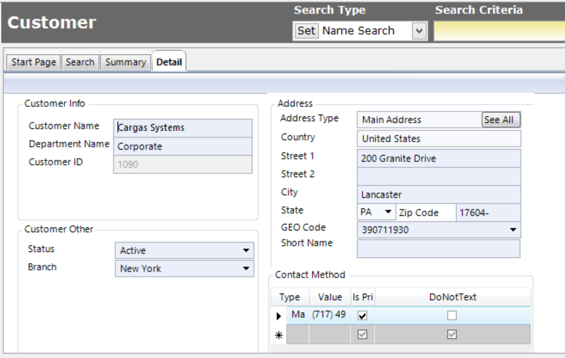Open the Search Type dropdown
The height and width of the screenshot is (358, 565).
coord(420,31)
